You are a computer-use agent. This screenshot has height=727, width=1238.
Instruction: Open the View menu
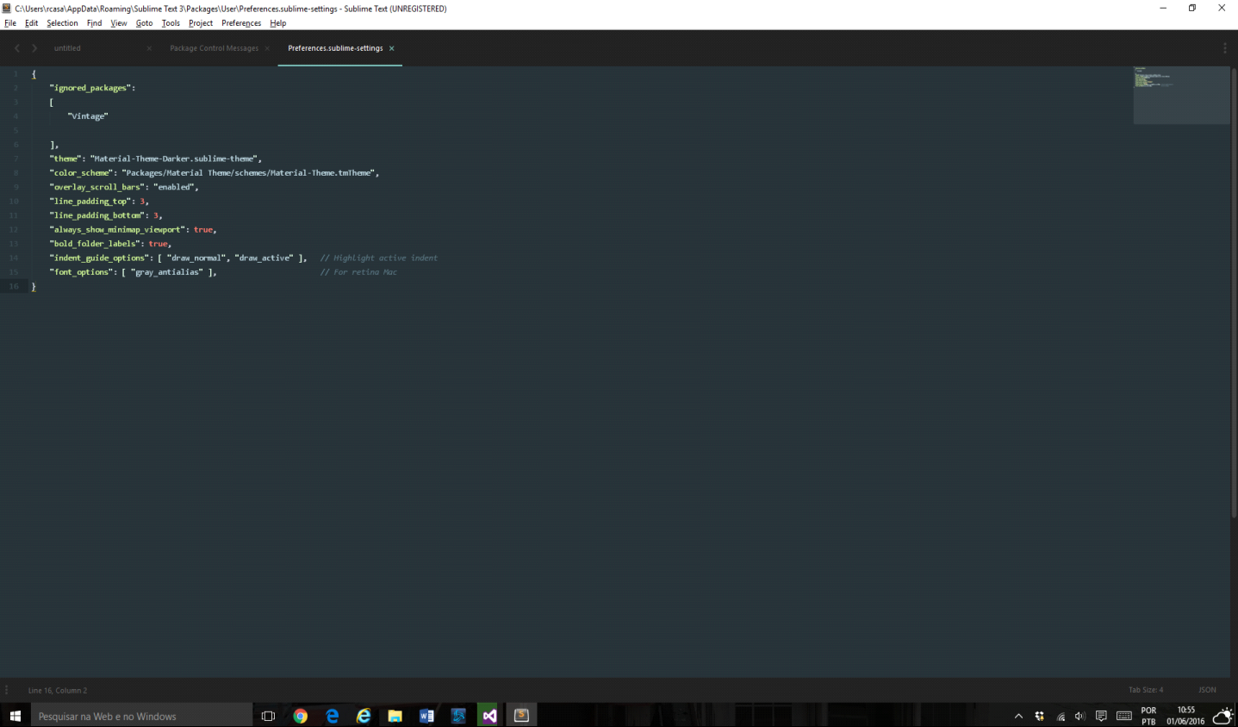[119, 23]
